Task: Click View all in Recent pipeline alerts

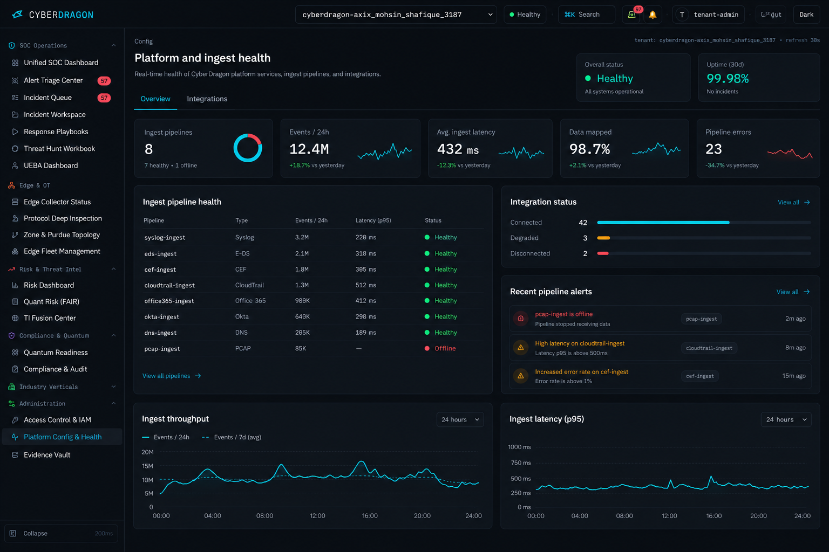Action: (x=793, y=292)
